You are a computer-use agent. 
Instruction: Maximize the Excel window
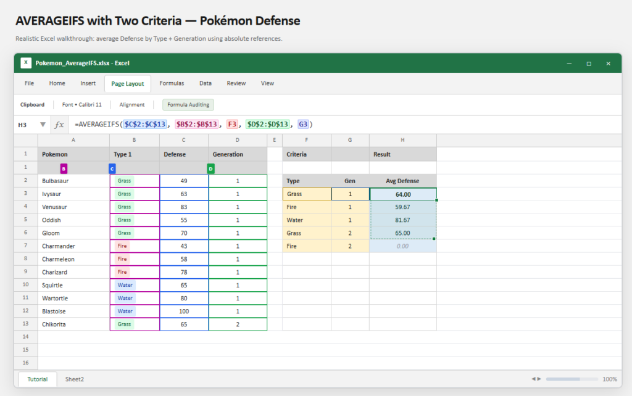[x=589, y=64]
